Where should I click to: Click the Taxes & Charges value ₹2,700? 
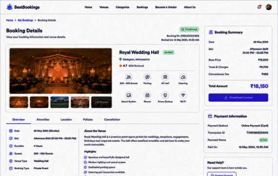click(x=264, y=67)
